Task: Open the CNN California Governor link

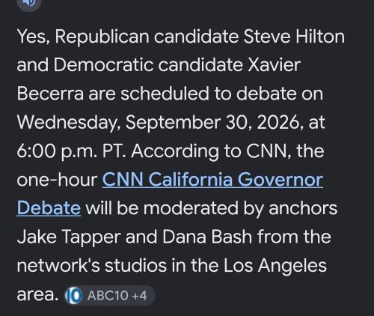Action: pyautogui.click(x=212, y=180)
